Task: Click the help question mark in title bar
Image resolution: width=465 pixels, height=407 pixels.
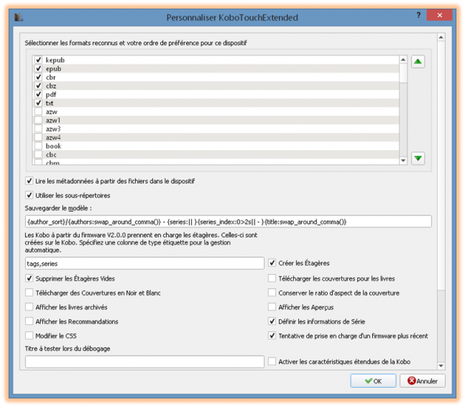Action: click(x=418, y=15)
